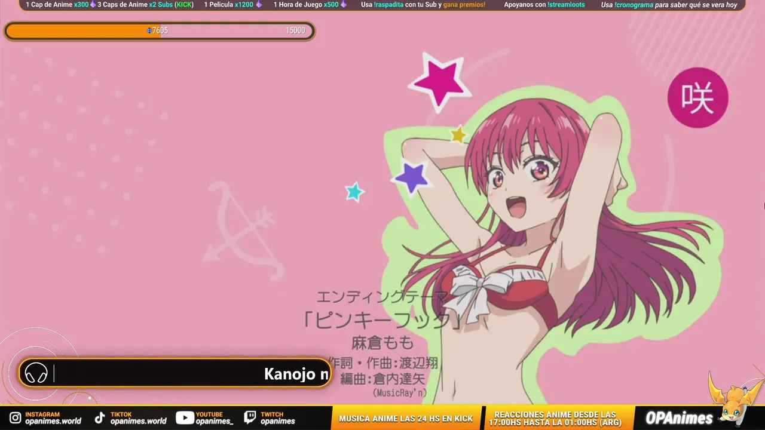Click the Instagram logo icon
Screen dimensions: 765x430
[15, 418]
